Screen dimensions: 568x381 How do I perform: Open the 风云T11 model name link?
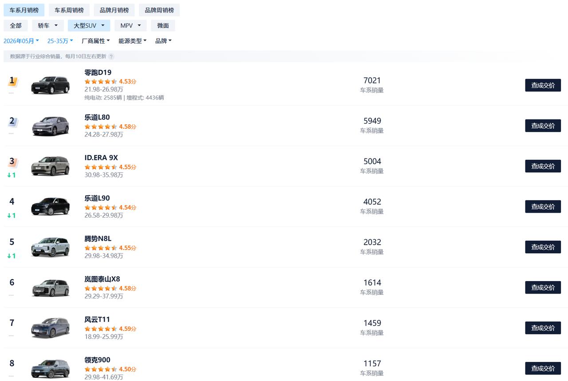point(97,319)
